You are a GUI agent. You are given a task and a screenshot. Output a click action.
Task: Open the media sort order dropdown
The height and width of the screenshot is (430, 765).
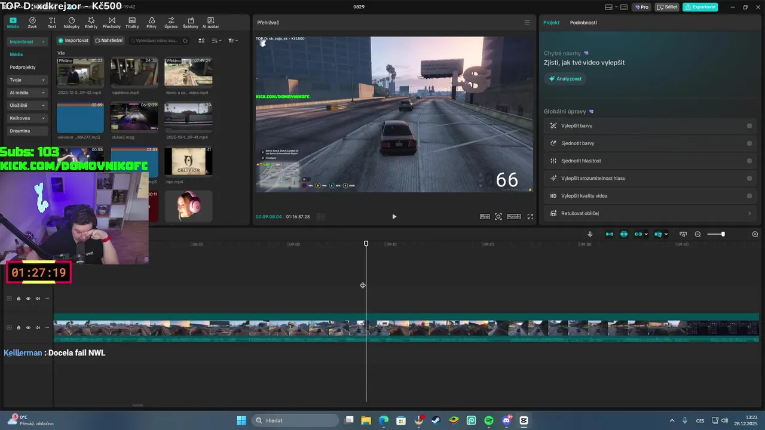tap(217, 41)
